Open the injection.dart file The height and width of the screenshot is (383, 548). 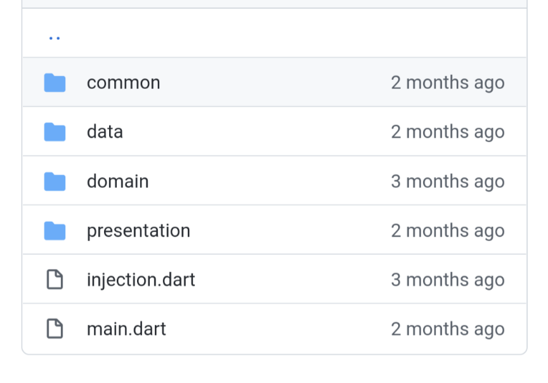click(x=141, y=280)
